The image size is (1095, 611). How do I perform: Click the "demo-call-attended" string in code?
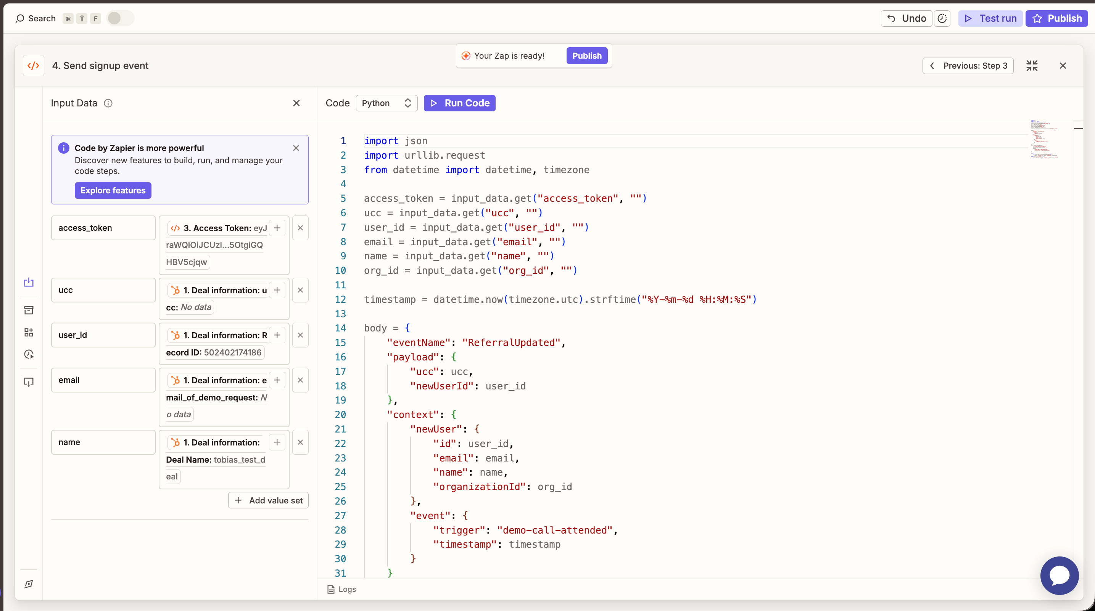pyautogui.click(x=555, y=530)
